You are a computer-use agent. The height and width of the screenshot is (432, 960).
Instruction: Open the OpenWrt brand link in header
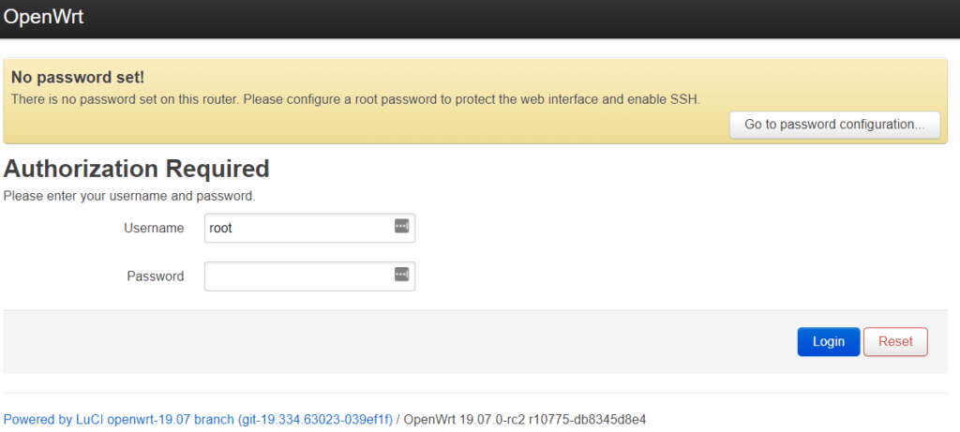point(43,17)
